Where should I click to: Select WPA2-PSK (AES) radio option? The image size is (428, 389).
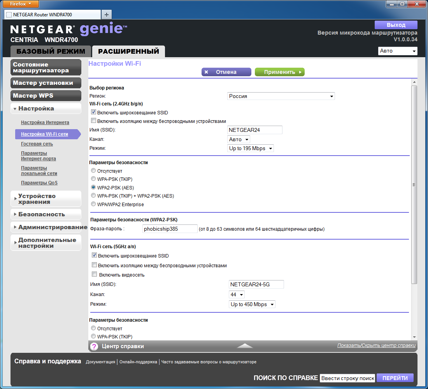point(93,187)
